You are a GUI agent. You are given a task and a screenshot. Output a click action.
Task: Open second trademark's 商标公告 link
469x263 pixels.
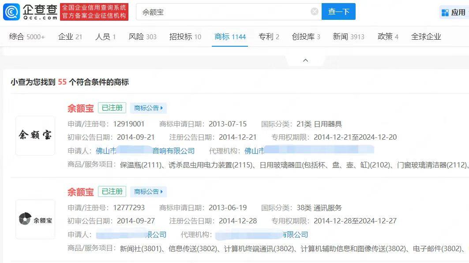(148, 192)
